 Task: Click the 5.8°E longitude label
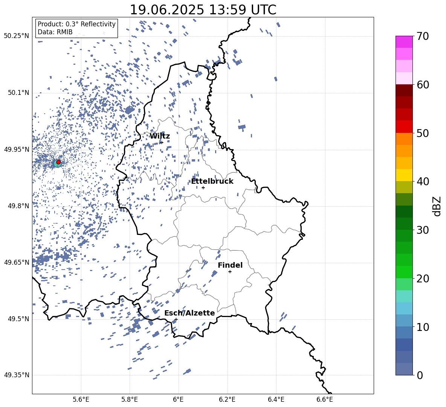tap(130, 399)
